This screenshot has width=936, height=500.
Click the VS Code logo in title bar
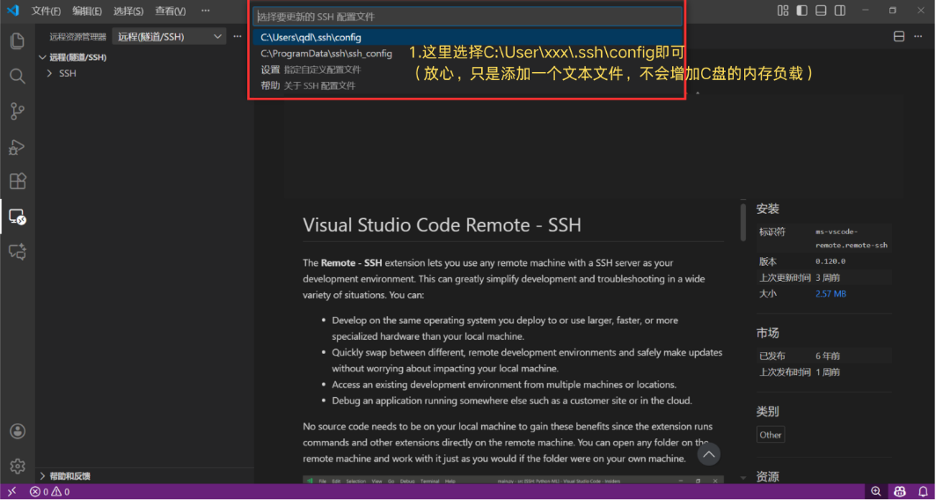12,11
